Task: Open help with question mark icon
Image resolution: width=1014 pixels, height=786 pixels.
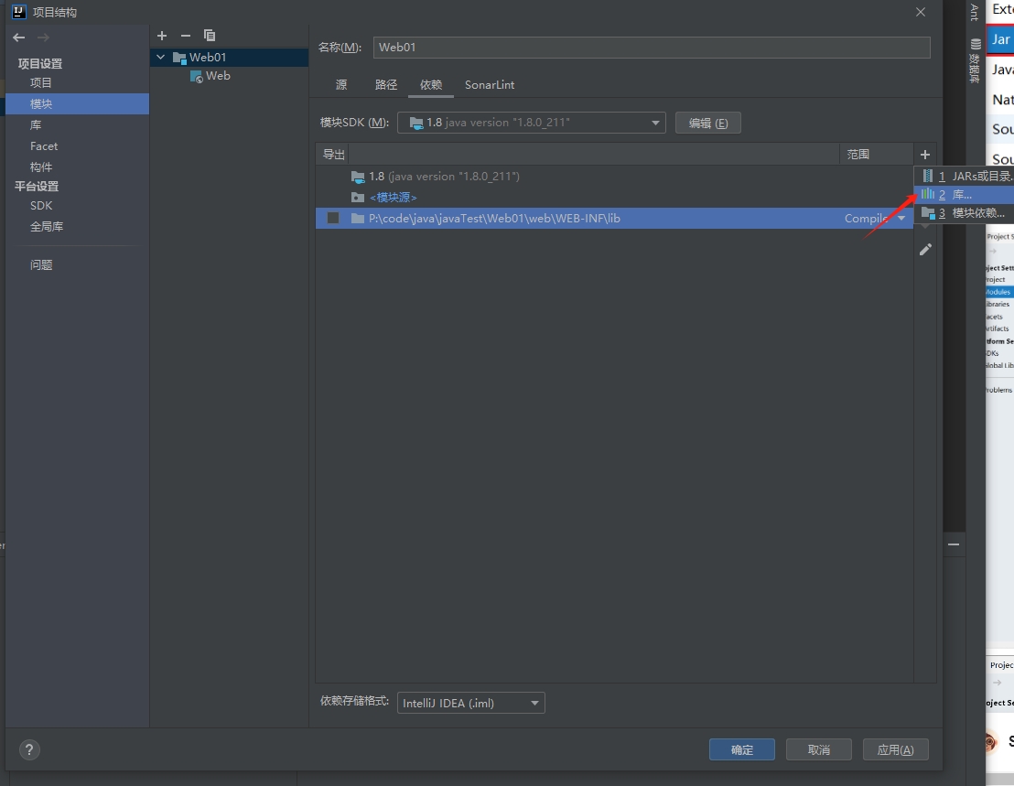Action: (29, 749)
